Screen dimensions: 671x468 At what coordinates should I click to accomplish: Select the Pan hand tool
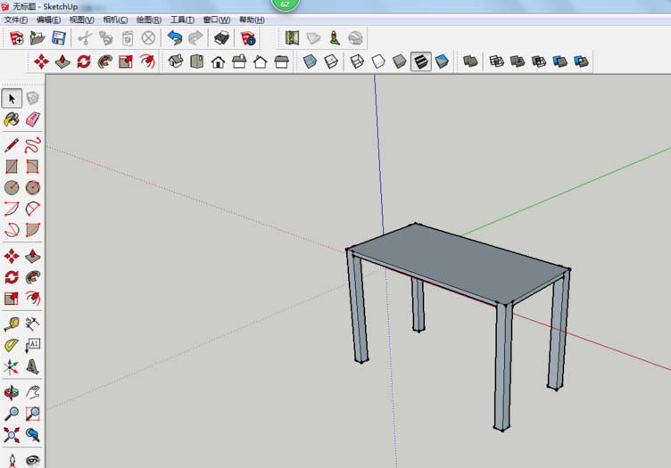[x=33, y=392]
